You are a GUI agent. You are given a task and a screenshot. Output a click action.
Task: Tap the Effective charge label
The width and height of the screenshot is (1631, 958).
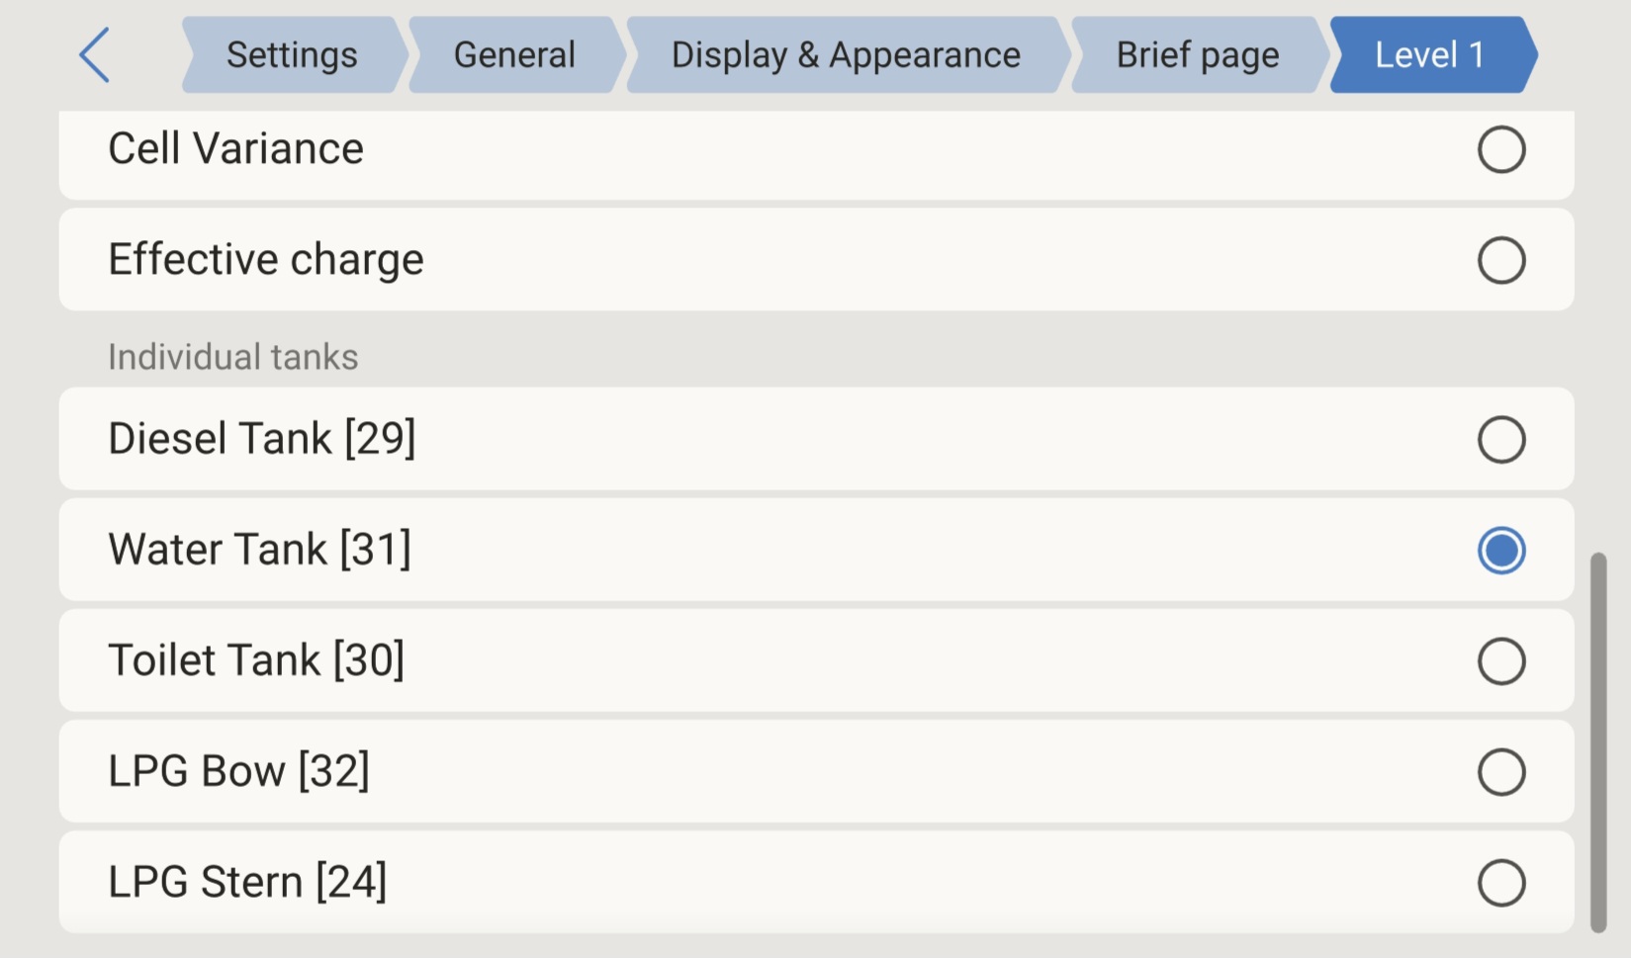click(265, 260)
